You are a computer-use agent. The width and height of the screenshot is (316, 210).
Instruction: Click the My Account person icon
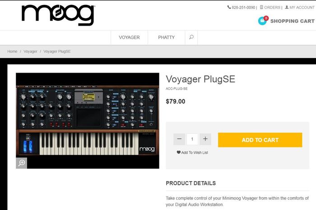287,7
